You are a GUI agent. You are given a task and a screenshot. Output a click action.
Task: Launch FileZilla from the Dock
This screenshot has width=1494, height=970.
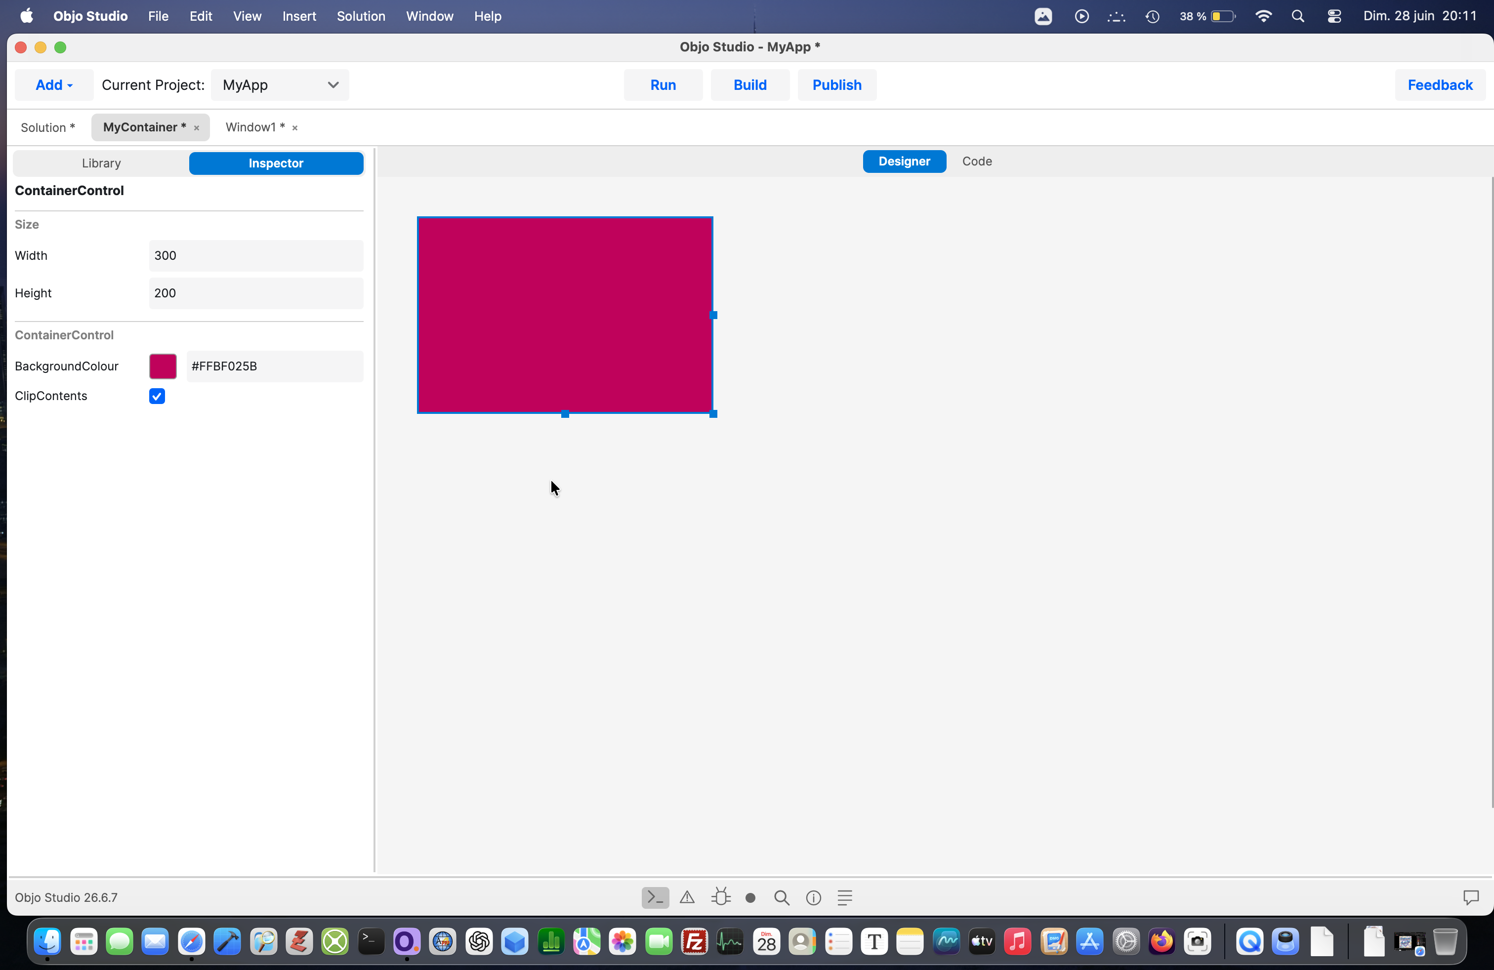[x=695, y=941]
